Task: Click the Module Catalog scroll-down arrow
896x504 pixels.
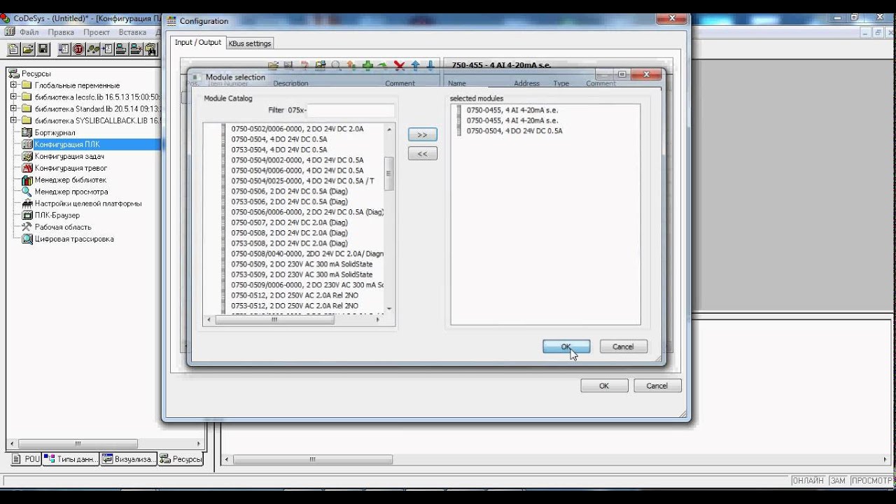Action: (x=389, y=309)
